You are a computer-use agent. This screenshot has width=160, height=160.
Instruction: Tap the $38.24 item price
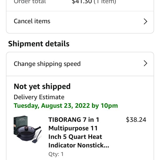136,119
